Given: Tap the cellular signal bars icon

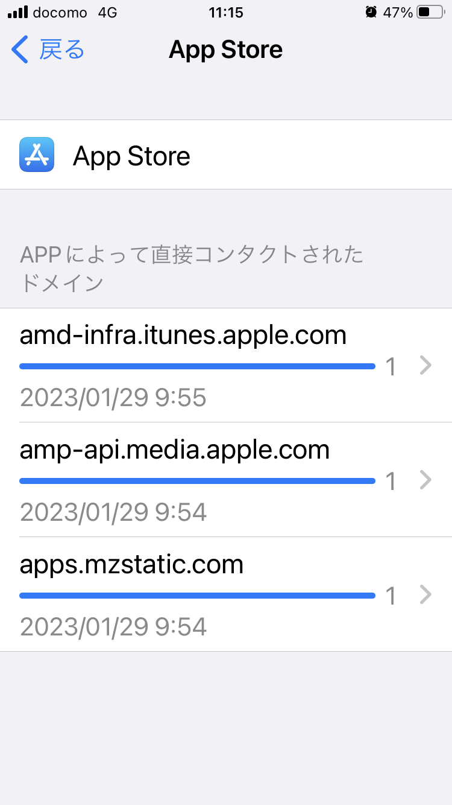Looking at the screenshot, I should pos(18,12).
